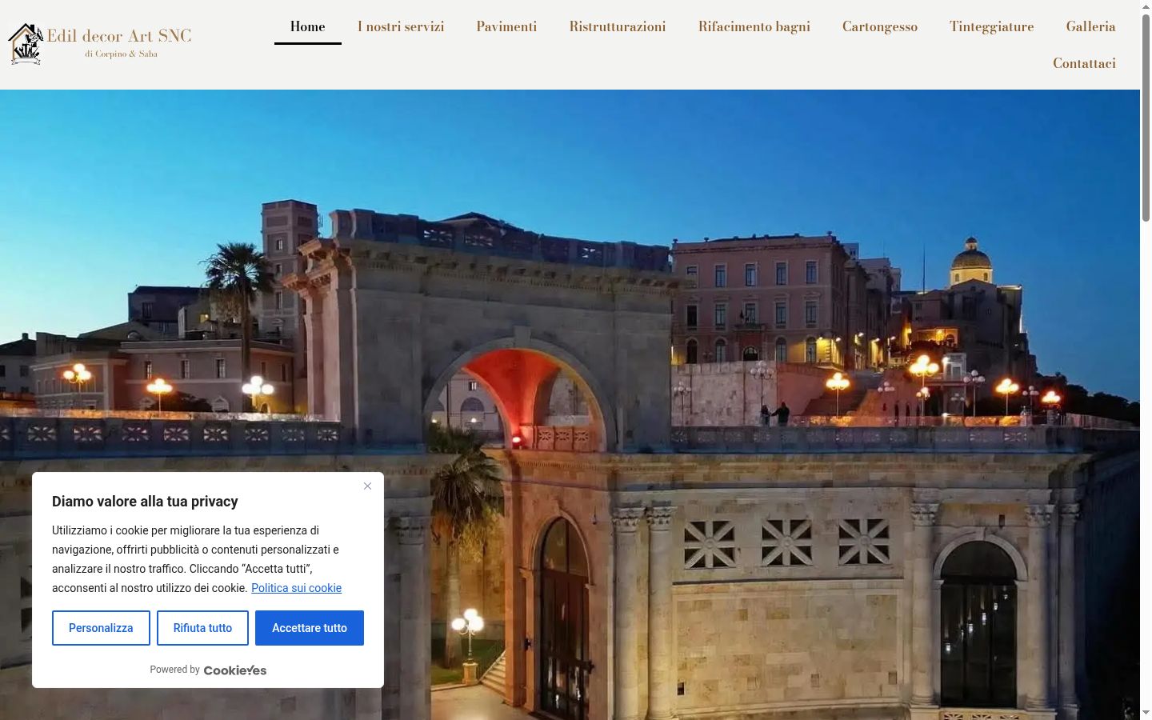1152x720 pixels.
Task: Click Accettare tutto button
Action: (x=310, y=628)
